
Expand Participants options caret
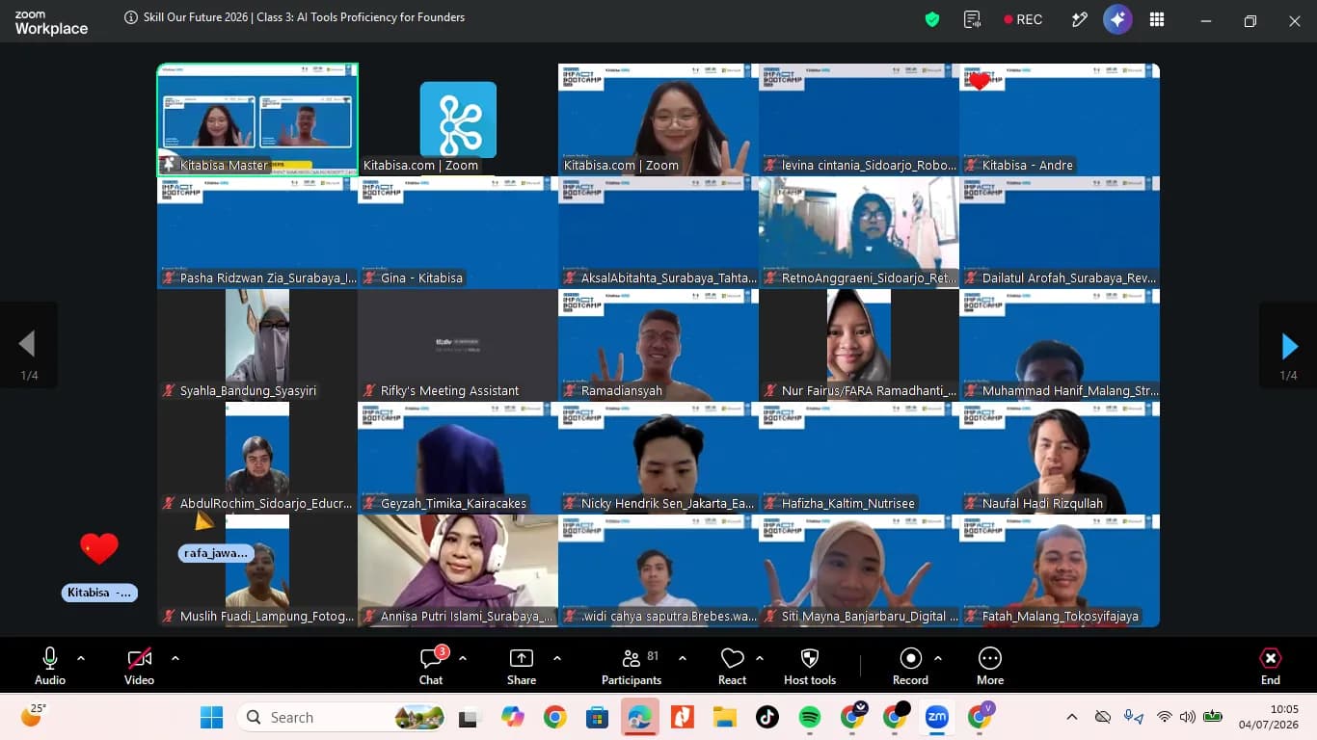(683, 658)
